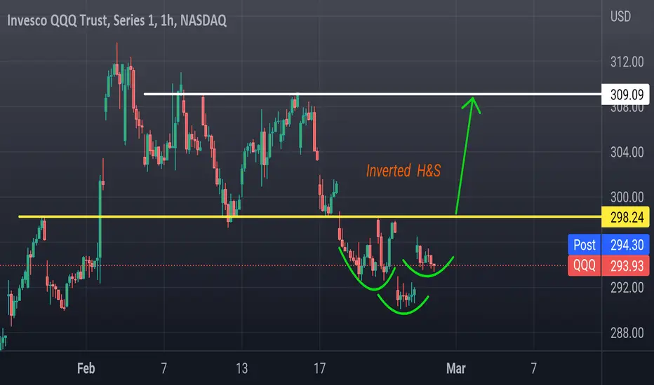This screenshot has height=385, width=654.
Task: Select the yellow horizontal neckline line
Action: tap(310, 216)
